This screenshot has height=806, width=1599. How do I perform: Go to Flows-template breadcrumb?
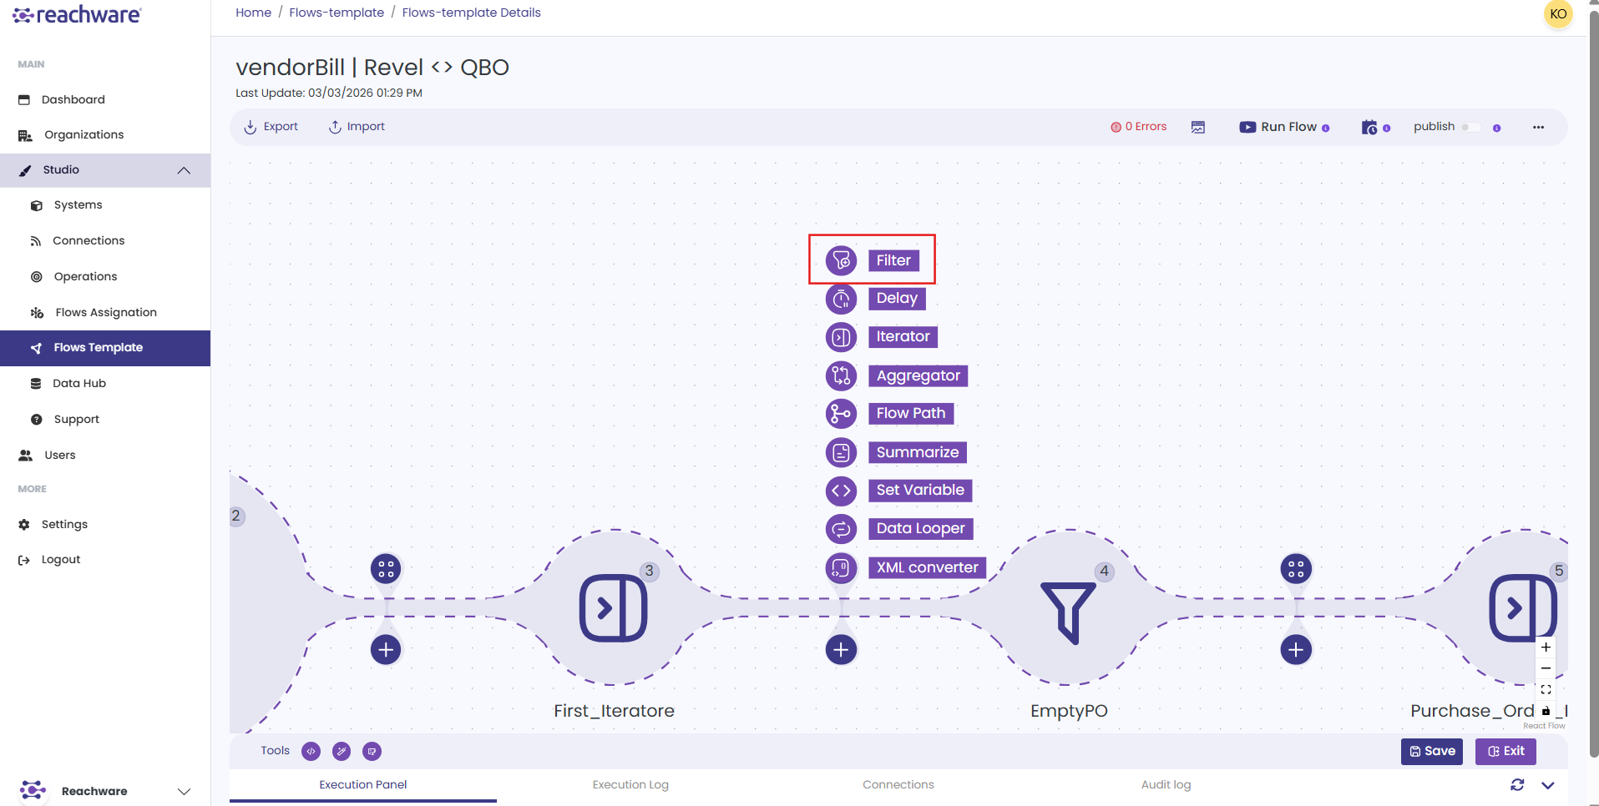tap(336, 13)
